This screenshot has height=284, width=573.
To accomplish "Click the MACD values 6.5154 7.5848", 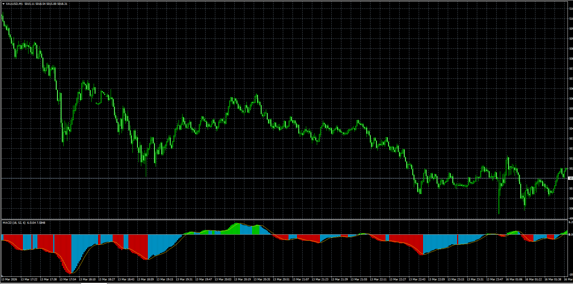I will (x=36, y=223).
